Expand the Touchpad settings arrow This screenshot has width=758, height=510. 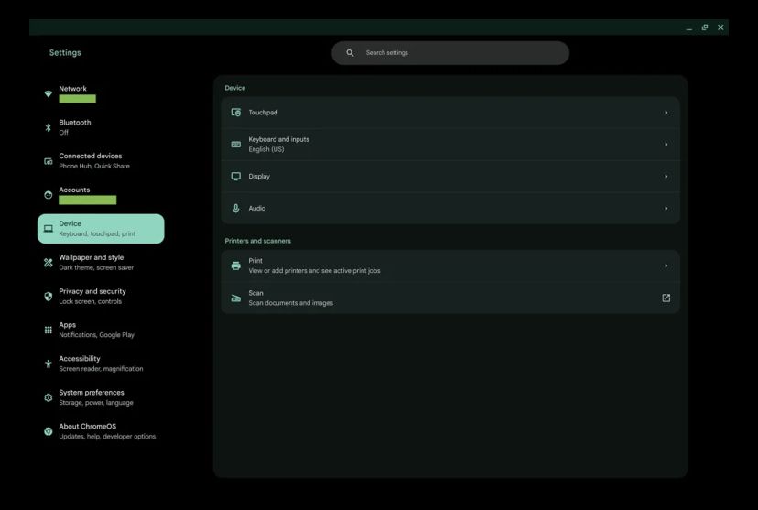666,113
